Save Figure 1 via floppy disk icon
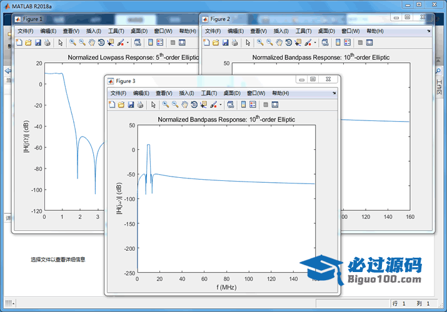The image size is (447, 312). click(x=38, y=42)
